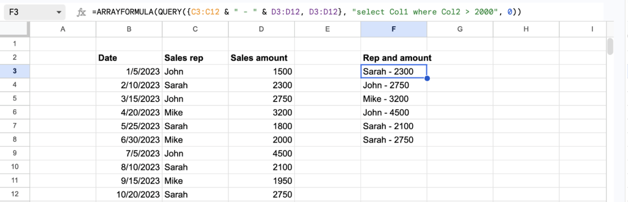The width and height of the screenshot is (628, 202).
Task: Select row 12 header
Action: pyautogui.click(x=15, y=194)
